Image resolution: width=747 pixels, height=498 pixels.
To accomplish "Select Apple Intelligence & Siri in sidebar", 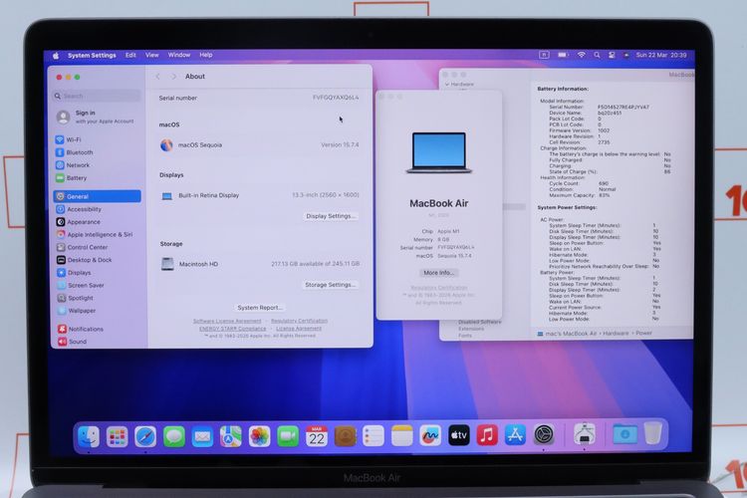I will click(x=98, y=234).
